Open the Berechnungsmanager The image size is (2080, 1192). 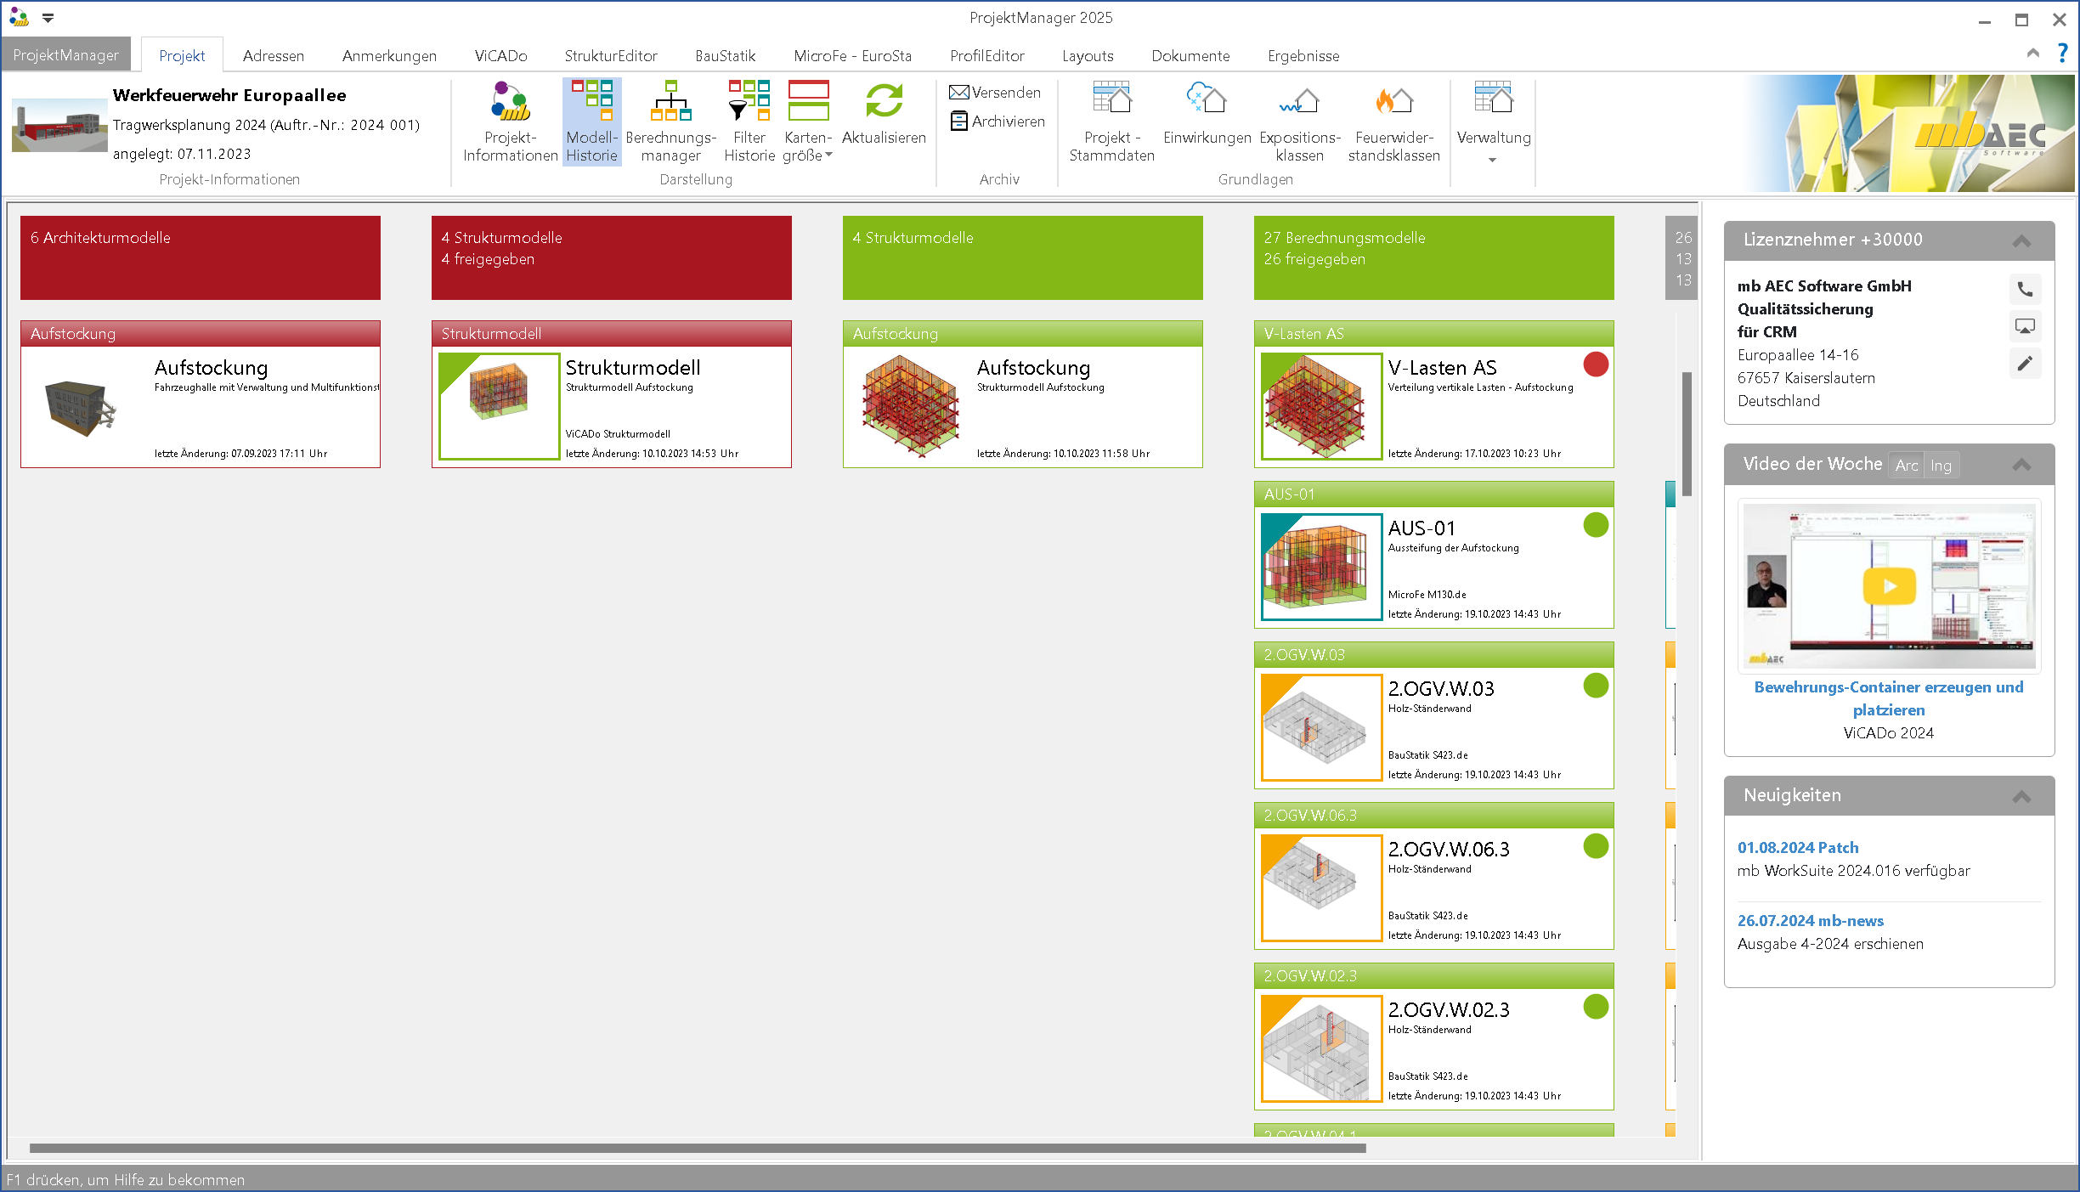pos(670,121)
